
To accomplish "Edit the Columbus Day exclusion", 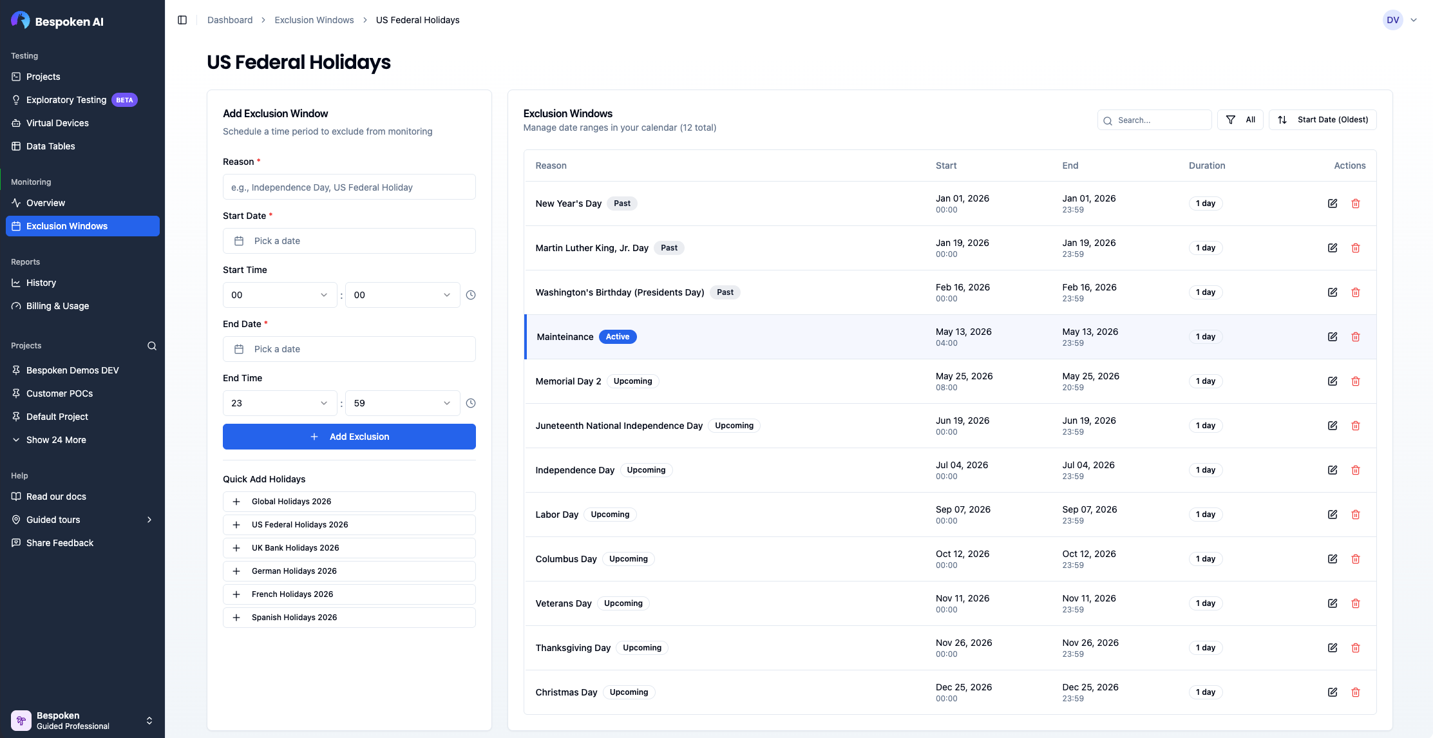I will click(x=1333, y=559).
